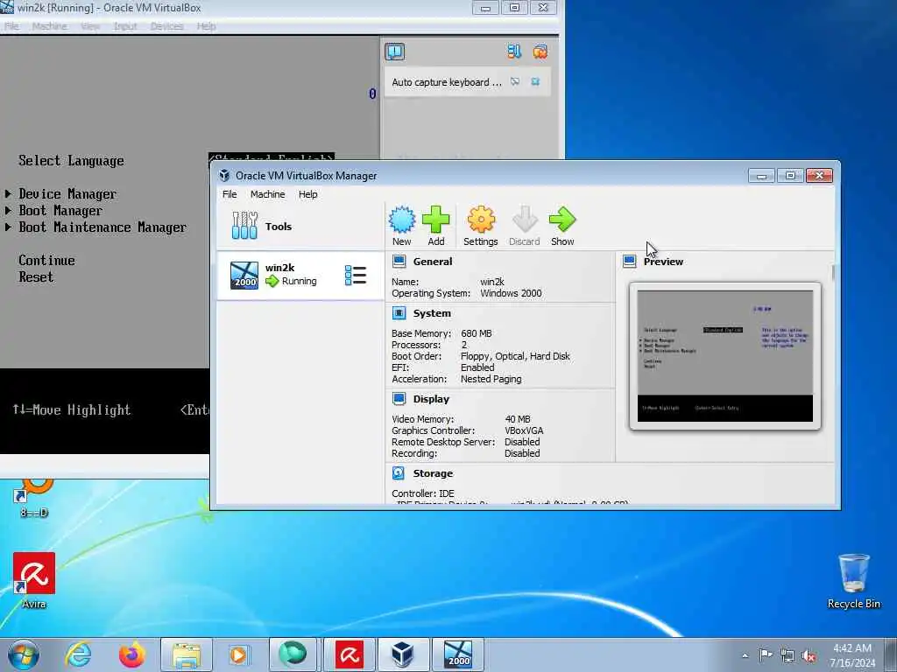
Task: Open the Input menu in win2k VM window
Action: [125, 26]
